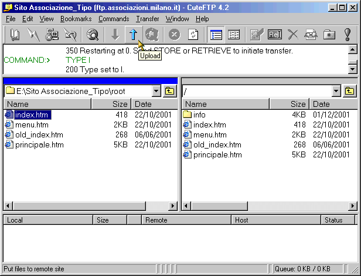The image size is (361, 276).
Task: Click local pane scroll left arrow
Action: 8,206
